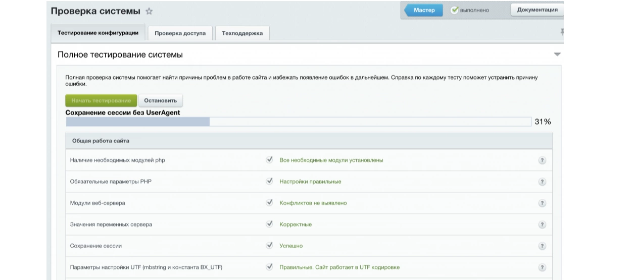Image resolution: width=631 pixels, height=280 pixels.
Task: Open help for session saving test
Action: click(x=542, y=246)
